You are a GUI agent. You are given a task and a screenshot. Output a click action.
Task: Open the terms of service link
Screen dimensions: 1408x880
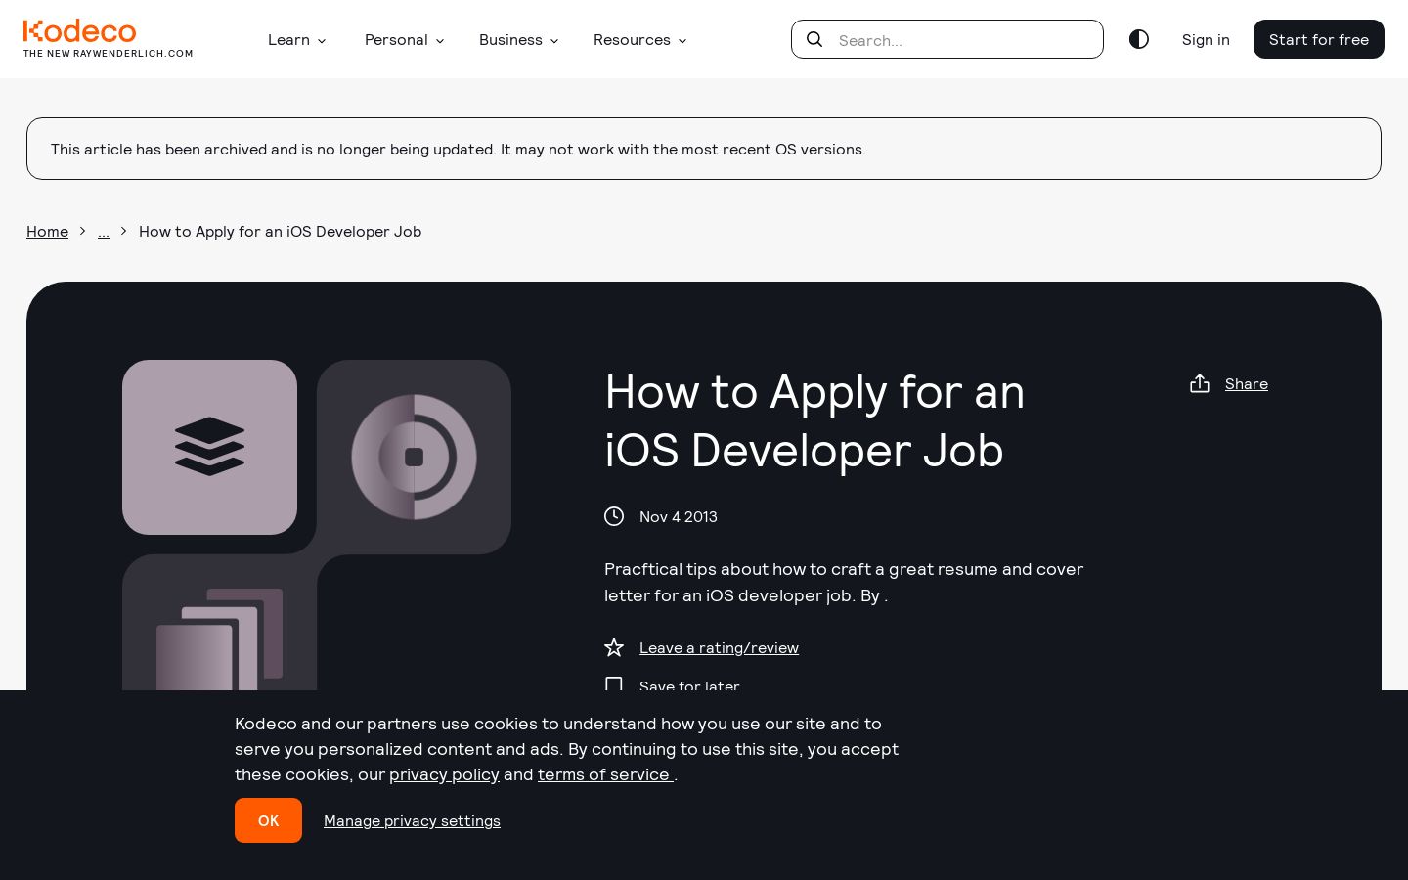[605, 774]
